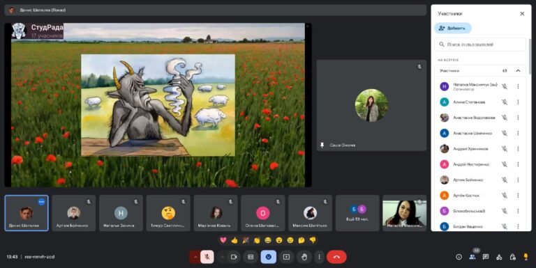Click muted mic icon for Алина Степанова
The image size is (536, 268).
coord(504,102)
